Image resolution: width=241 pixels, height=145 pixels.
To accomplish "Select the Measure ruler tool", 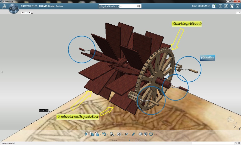I will (x=133, y=134).
